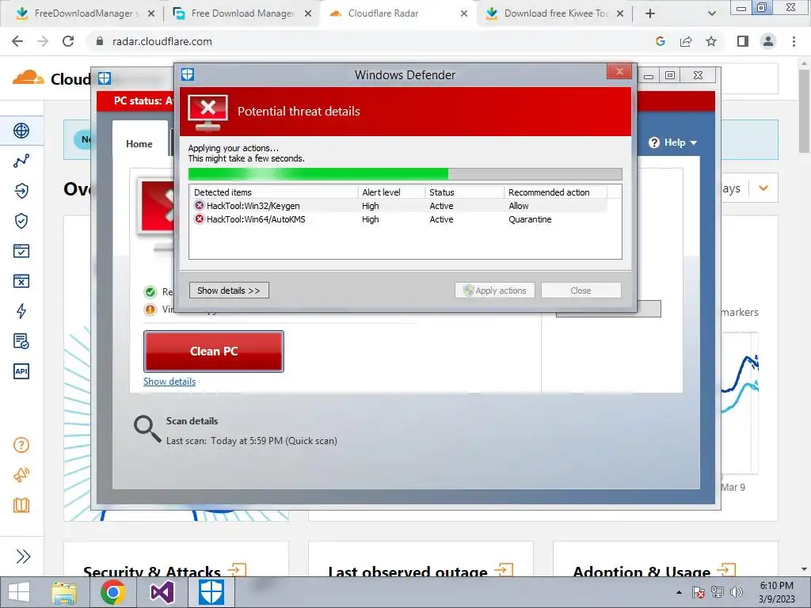Image resolution: width=811 pixels, height=608 pixels.
Task: Open the days range dropdown chevron
Action: [x=763, y=188]
